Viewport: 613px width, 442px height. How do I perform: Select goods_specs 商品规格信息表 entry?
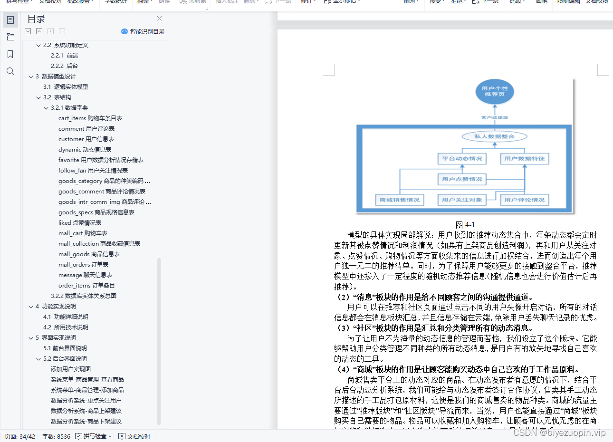coord(96,212)
